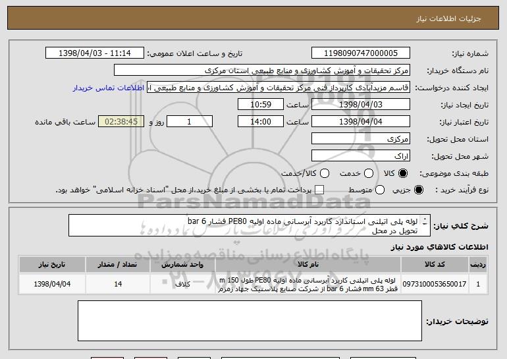507x359 pixels.
Task: Click the quantity cell 14
Action: pyautogui.click(x=118, y=285)
